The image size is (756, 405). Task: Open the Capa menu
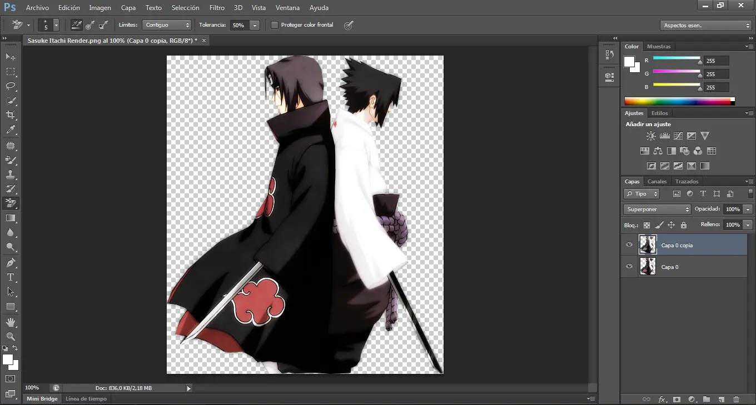tap(128, 8)
